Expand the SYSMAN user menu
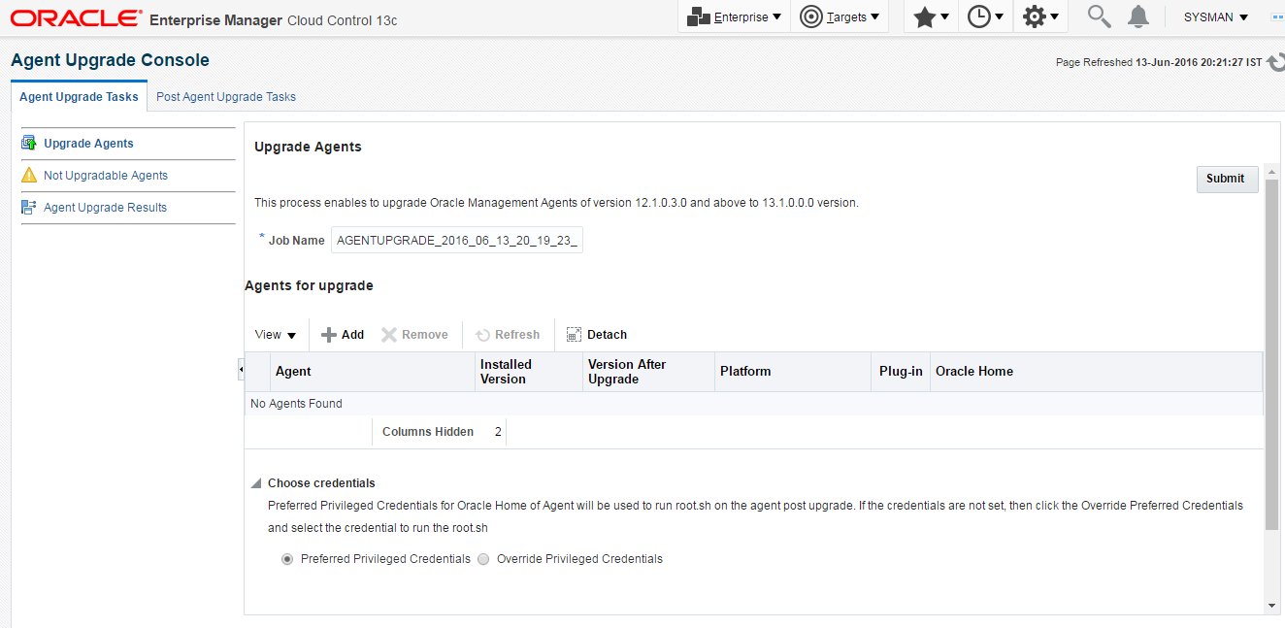Image resolution: width=1285 pixels, height=628 pixels. click(1215, 17)
